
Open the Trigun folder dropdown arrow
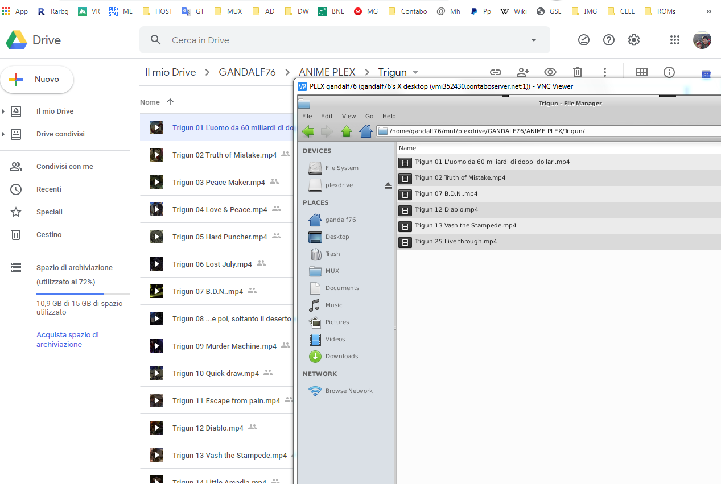click(x=415, y=72)
